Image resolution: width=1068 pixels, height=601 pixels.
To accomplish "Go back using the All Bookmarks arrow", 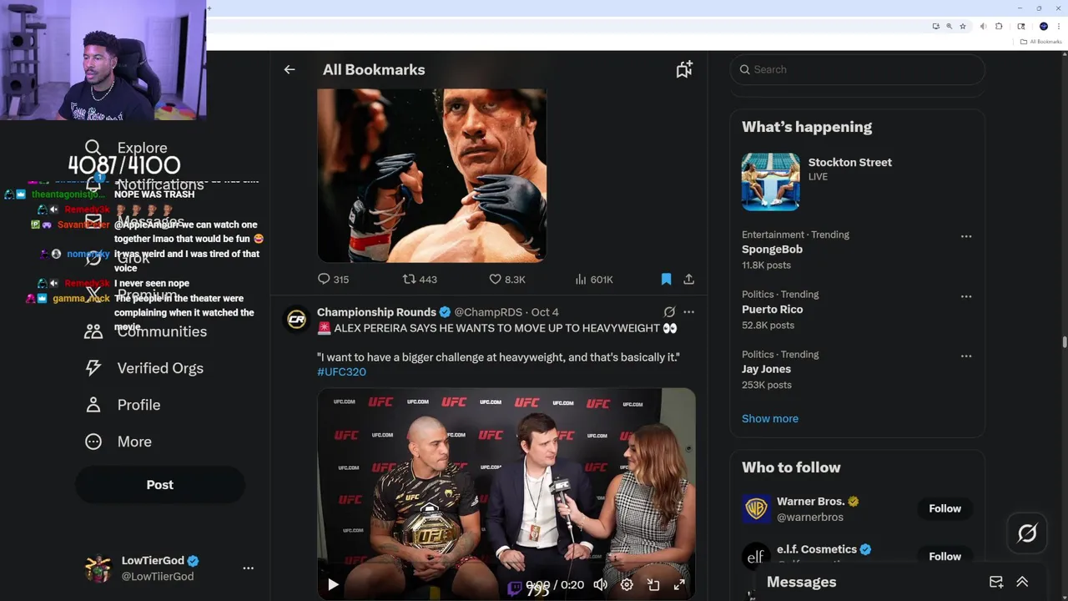I will pyautogui.click(x=290, y=70).
